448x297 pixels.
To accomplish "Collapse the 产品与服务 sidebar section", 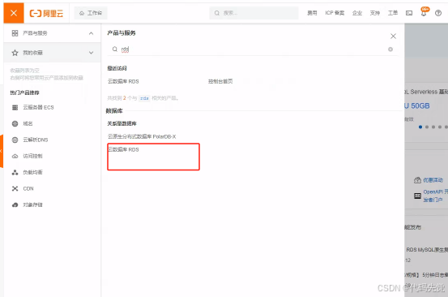I will [x=52, y=33].
